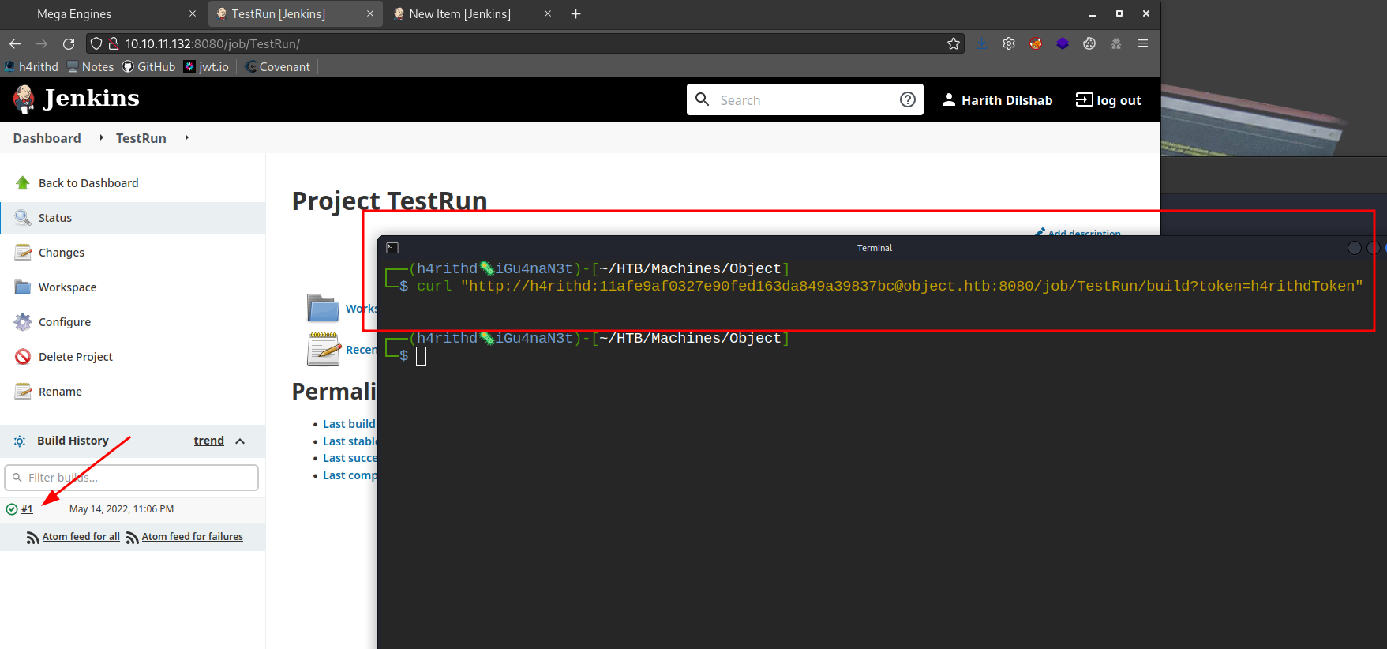
Task: Click the Delete Project link
Action: [76, 357]
